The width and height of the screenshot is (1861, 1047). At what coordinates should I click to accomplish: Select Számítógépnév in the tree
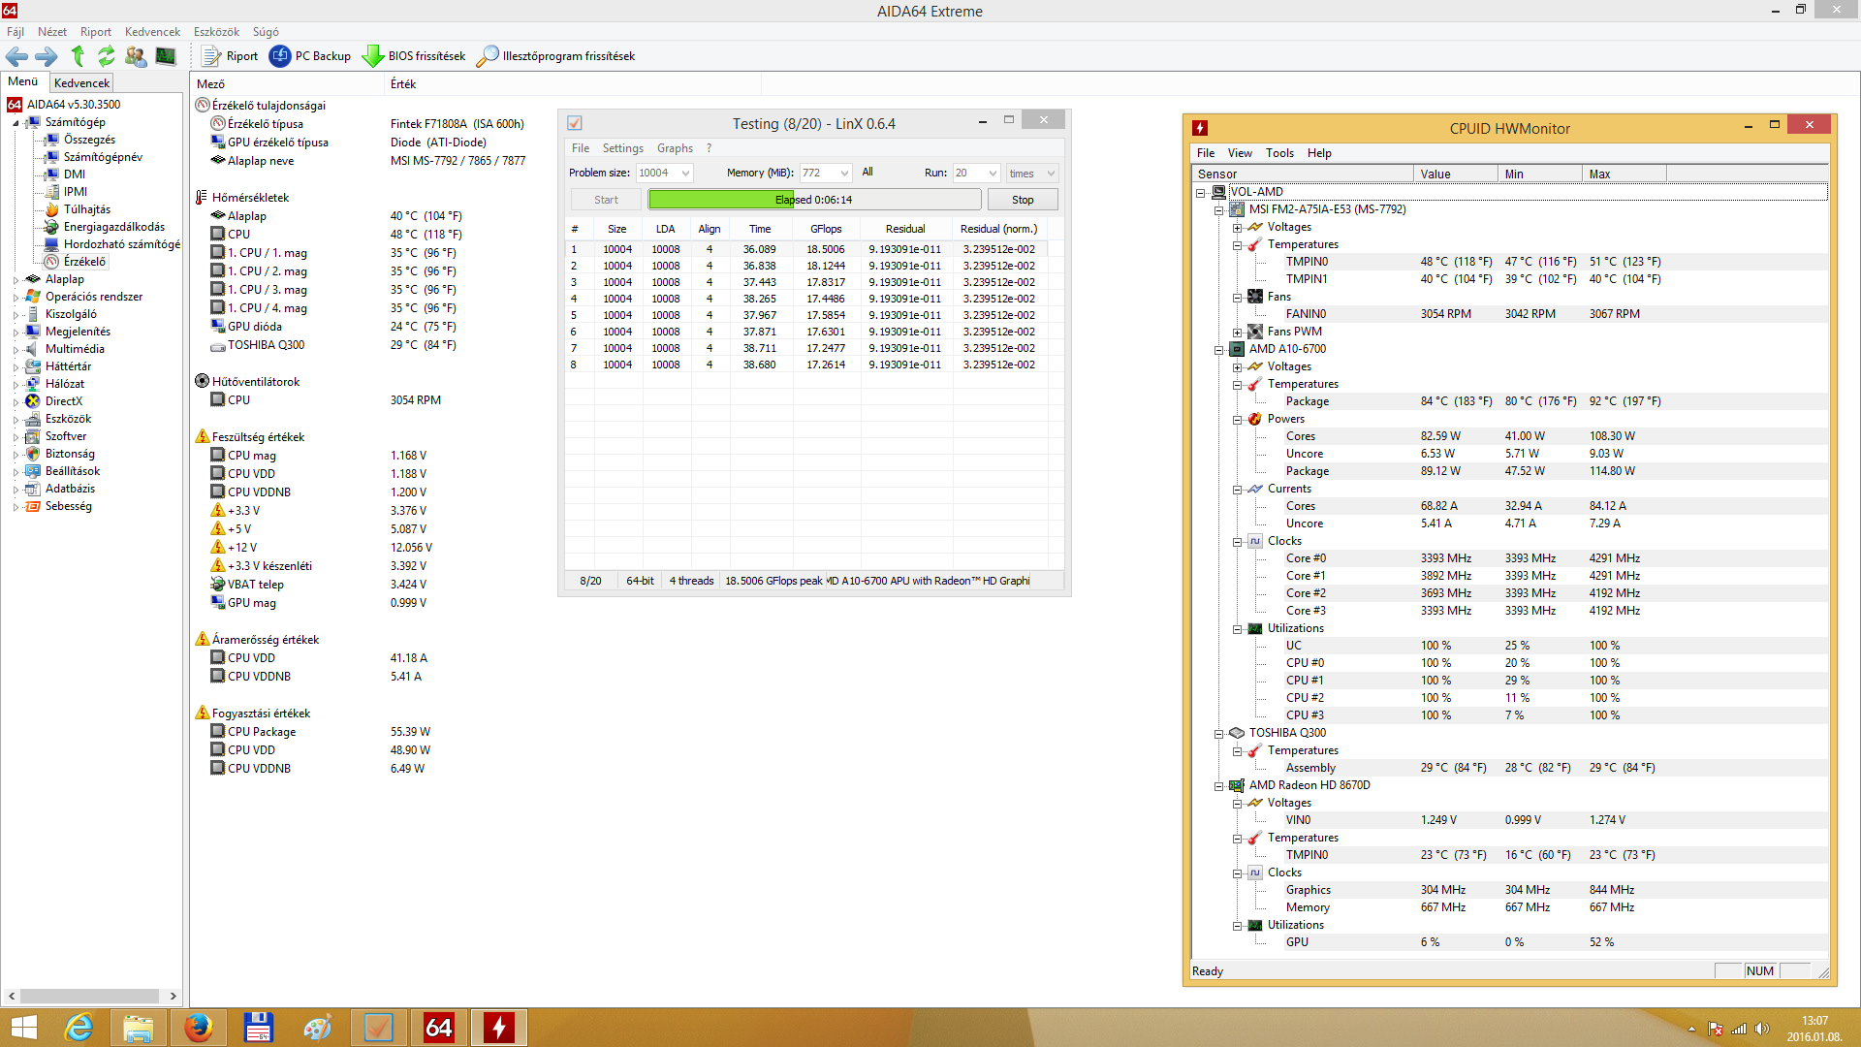point(103,157)
